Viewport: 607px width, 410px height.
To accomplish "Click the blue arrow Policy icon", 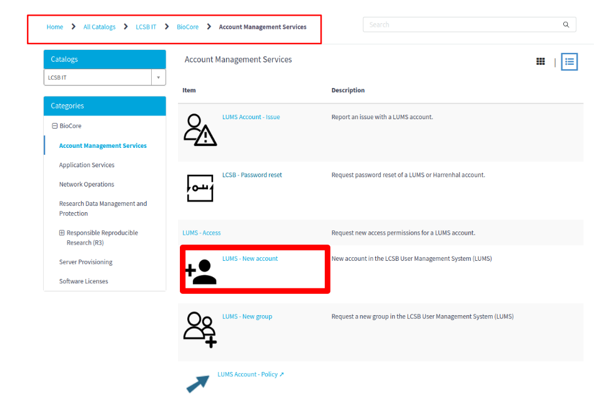I will point(197,383).
